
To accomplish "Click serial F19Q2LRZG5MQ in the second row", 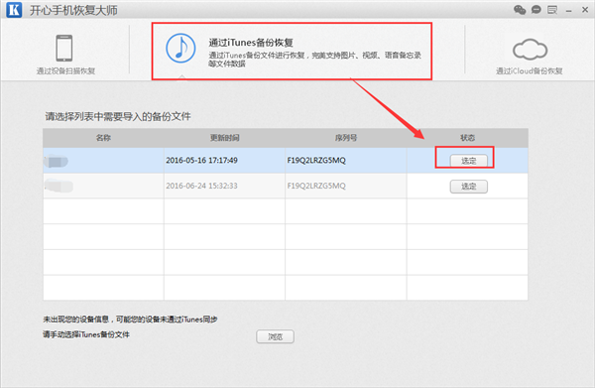I will click(316, 186).
